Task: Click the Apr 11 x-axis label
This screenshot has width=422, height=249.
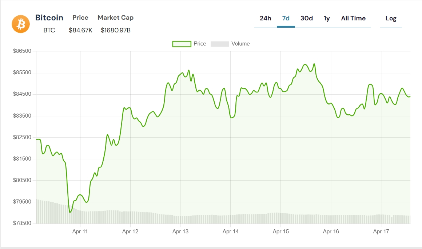Action: coord(80,232)
